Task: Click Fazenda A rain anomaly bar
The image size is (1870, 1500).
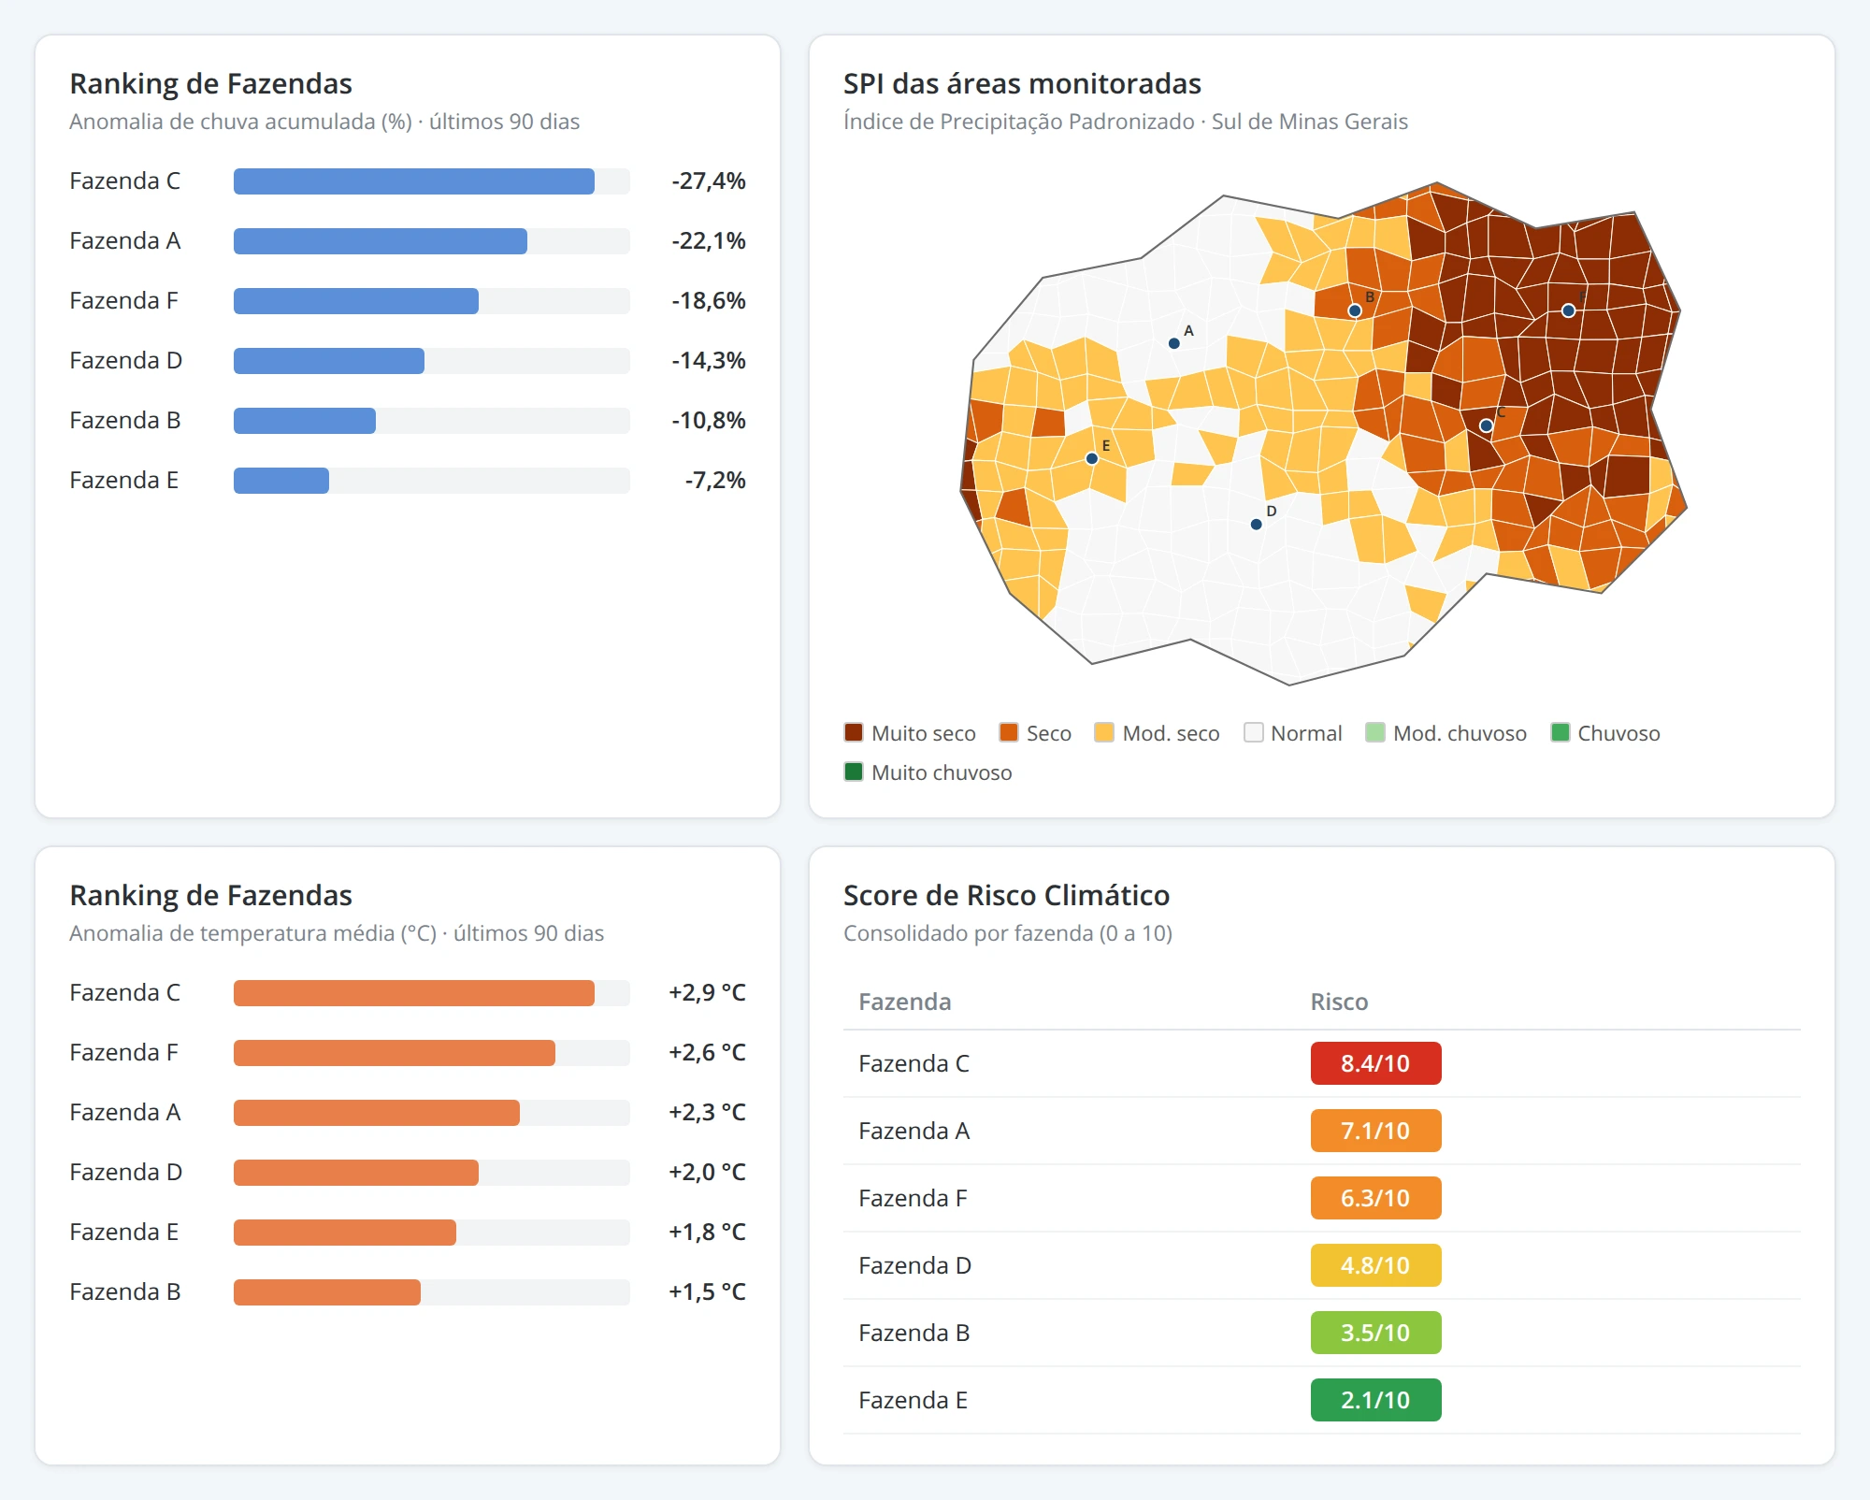Action: click(381, 241)
